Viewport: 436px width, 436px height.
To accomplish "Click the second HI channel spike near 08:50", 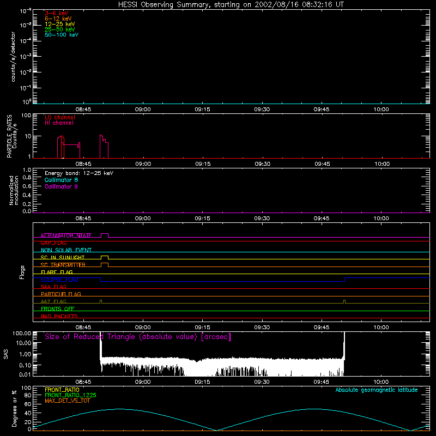I will 104,147.
